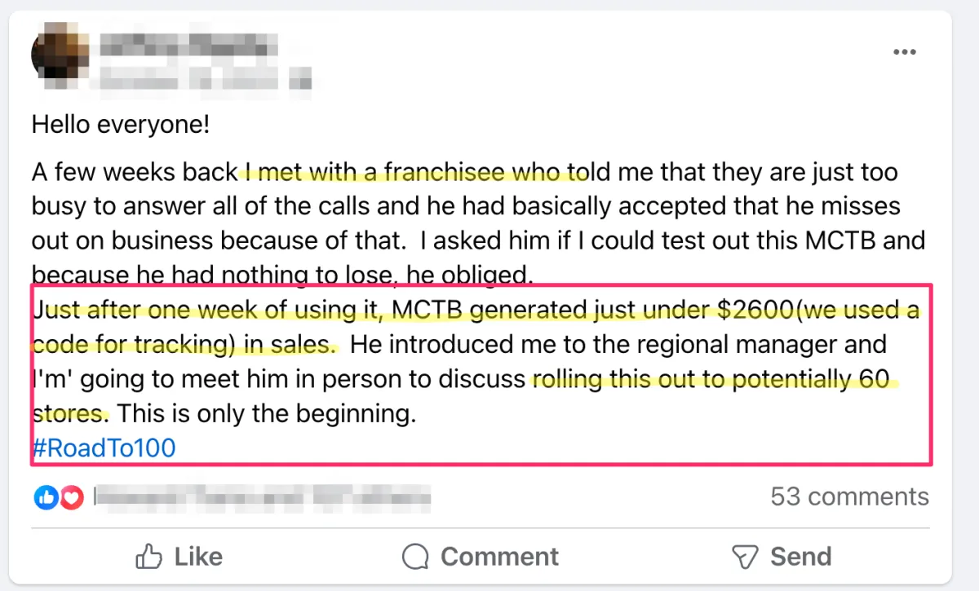
Task: Click the thumbs-up icon on Like button
Action: (x=148, y=557)
